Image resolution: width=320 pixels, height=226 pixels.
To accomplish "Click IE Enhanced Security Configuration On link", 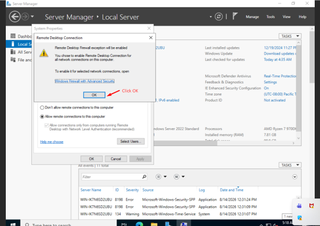I will click(x=266, y=88).
